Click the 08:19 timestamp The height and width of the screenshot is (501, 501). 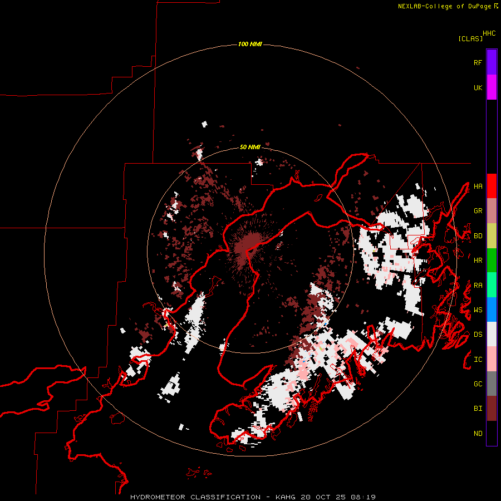click(363, 497)
